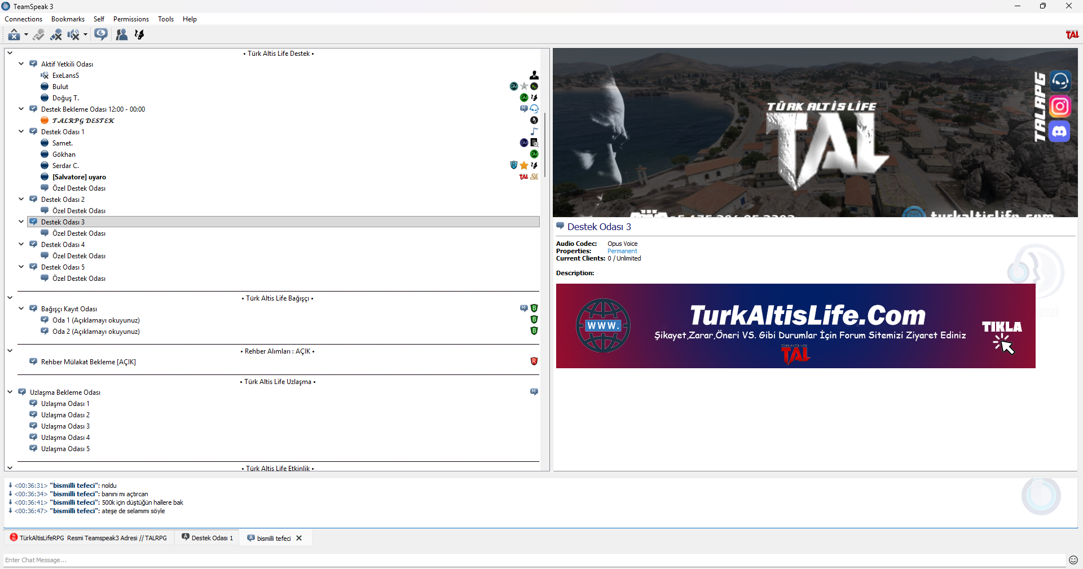The height and width of the screenshot is (569, 1083).
Task: Collapse the Türk Altis Life Destek spacer section
Action: tap(10, 53)
